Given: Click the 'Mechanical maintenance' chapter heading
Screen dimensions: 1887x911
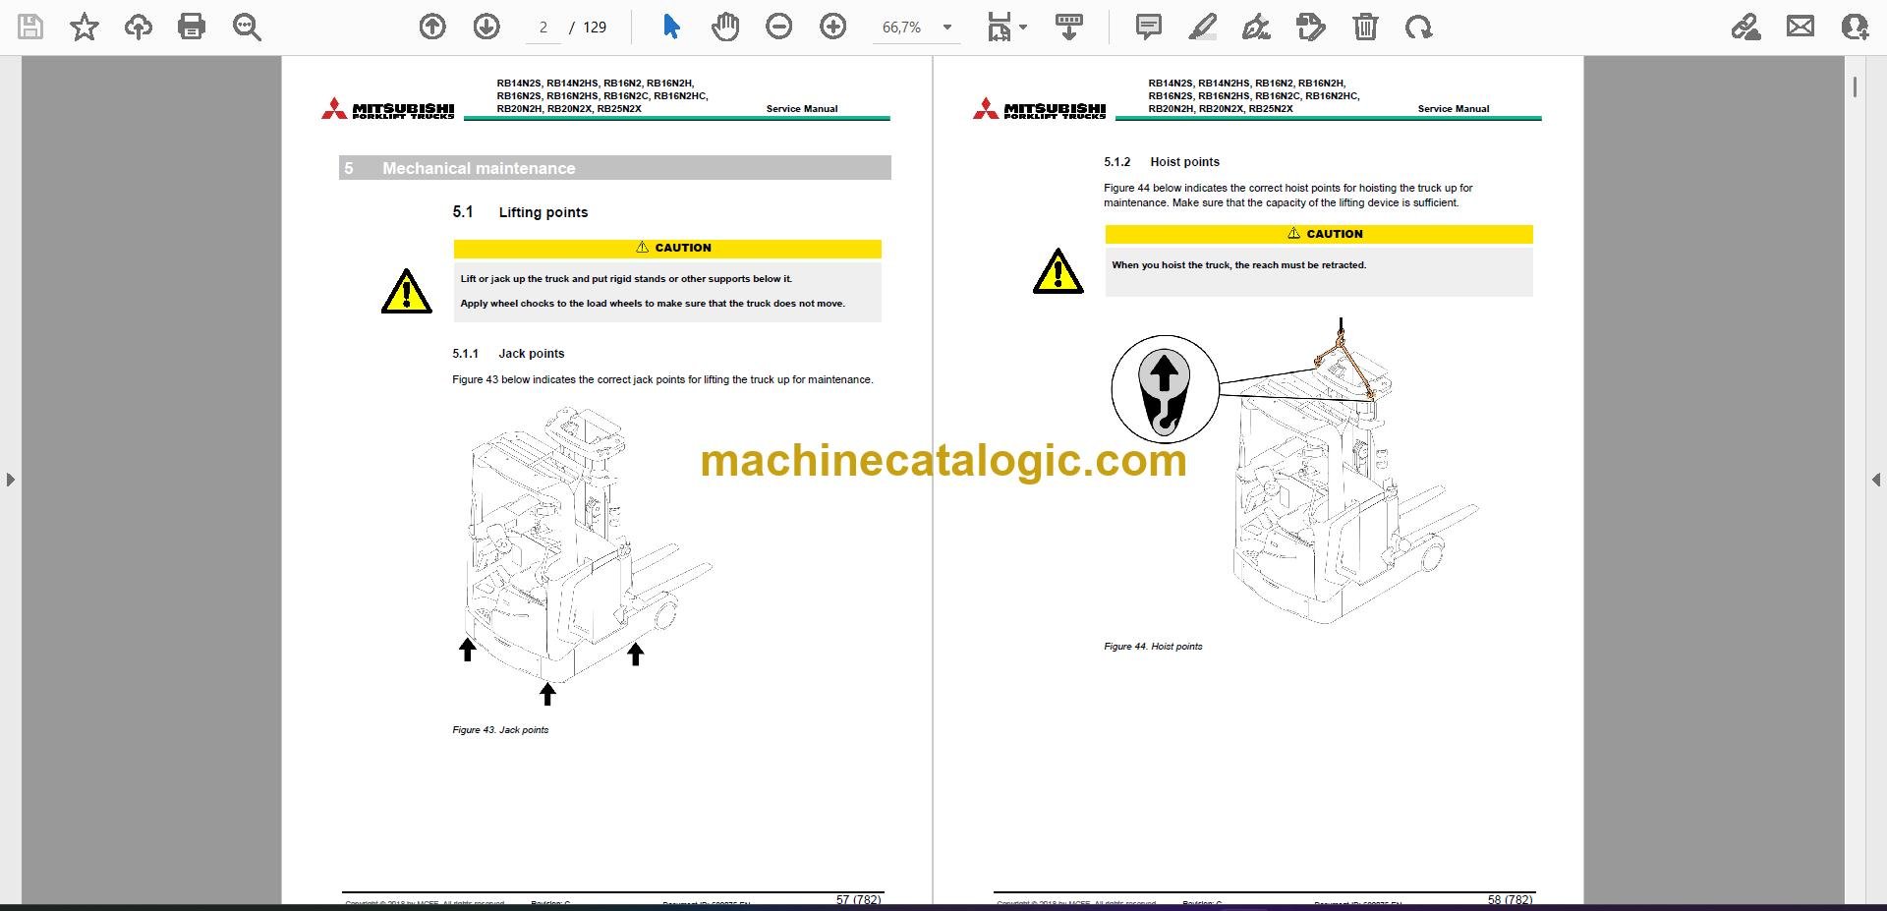Looking at the screenshot, I should click(479, 168).
